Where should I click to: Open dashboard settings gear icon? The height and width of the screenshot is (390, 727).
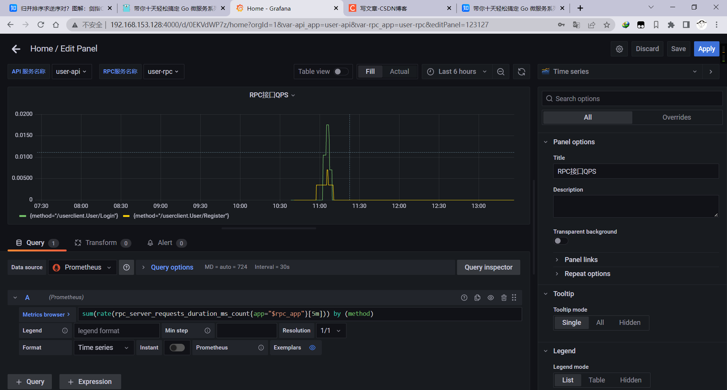click(x=619, y=49)
